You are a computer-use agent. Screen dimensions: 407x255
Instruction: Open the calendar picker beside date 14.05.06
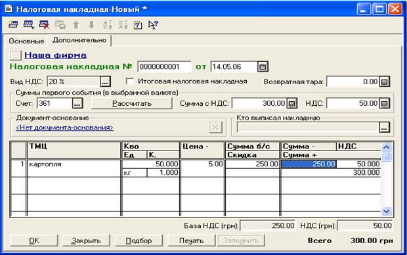263,67
